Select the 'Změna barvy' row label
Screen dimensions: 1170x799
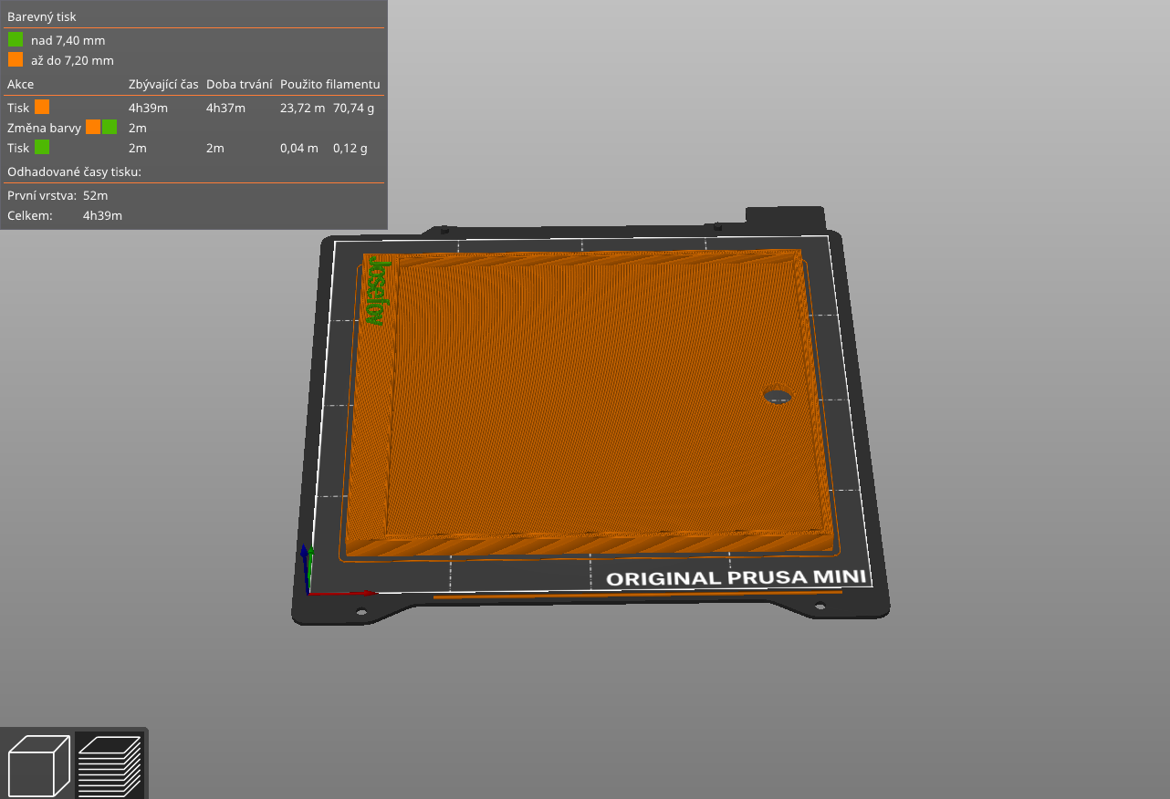click(44, 128)
